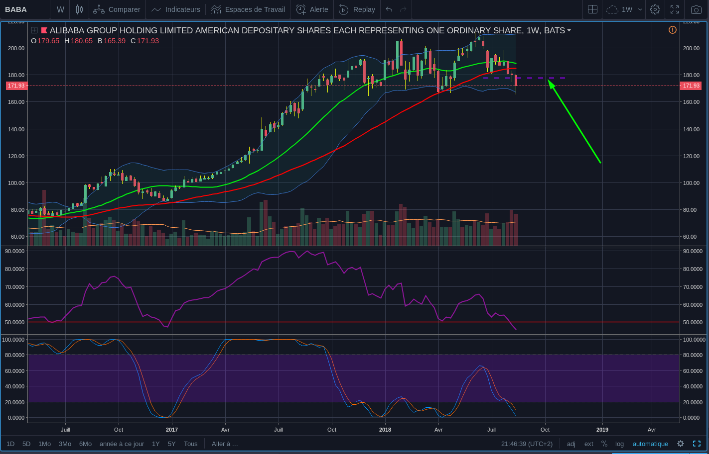Click the 2017 label on time axis
709x454 pixels.
coord(172,430)
